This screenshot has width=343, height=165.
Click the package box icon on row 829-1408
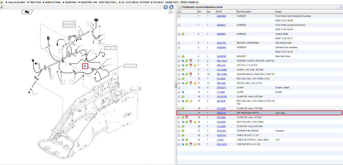click(195, 83)
